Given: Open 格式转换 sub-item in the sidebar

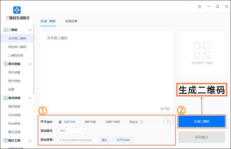Looking at the screenshot, I should tap(14, 106).
